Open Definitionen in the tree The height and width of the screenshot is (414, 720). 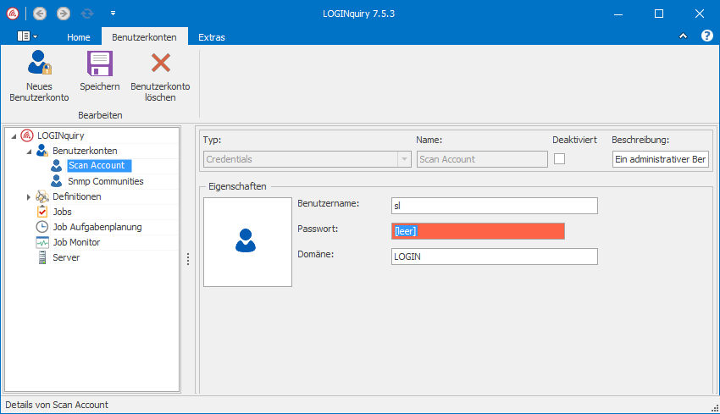[77, 196]
